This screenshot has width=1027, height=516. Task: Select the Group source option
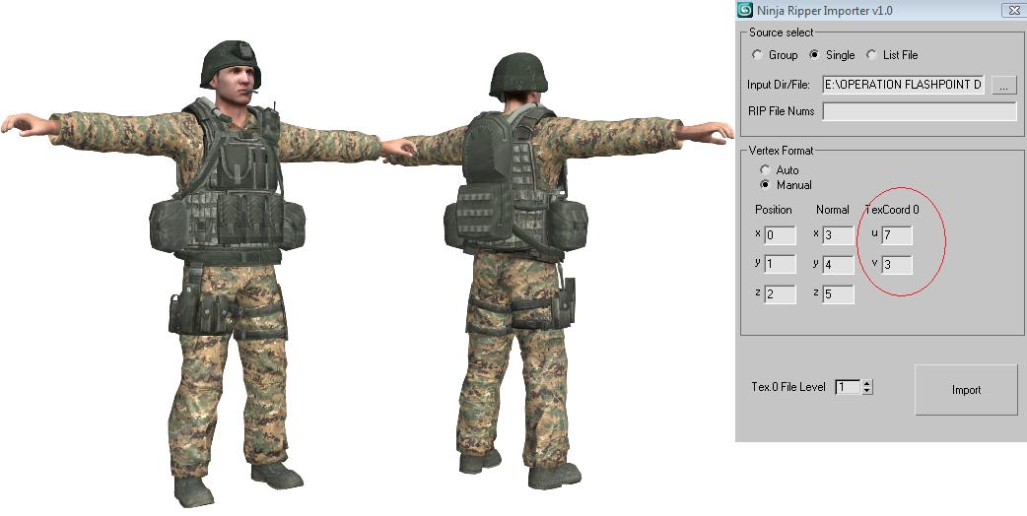[x=757, y=55]
